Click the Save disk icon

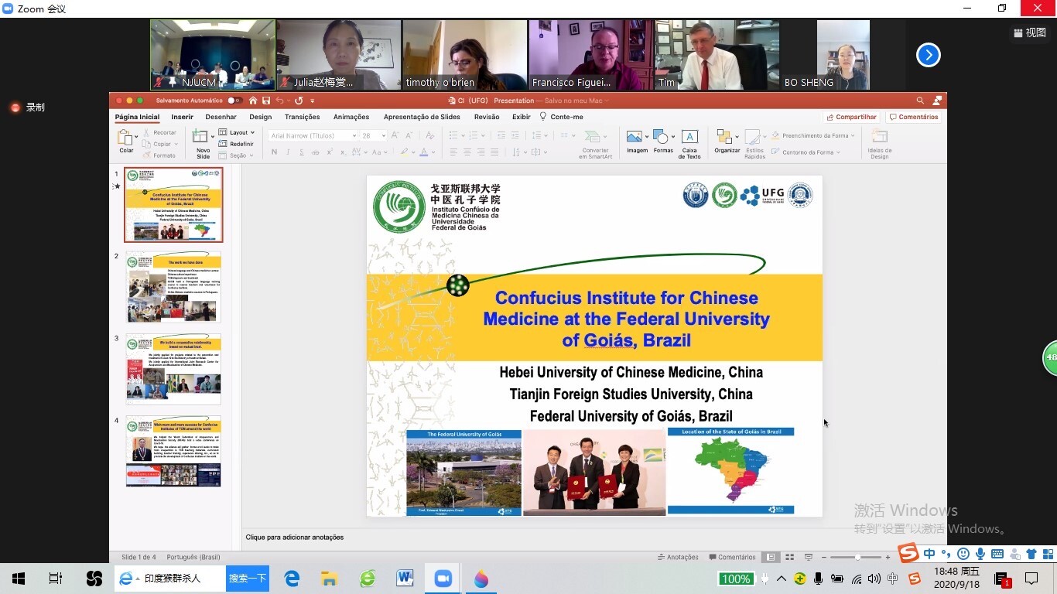pyautogui.click(x=266, y=101)
